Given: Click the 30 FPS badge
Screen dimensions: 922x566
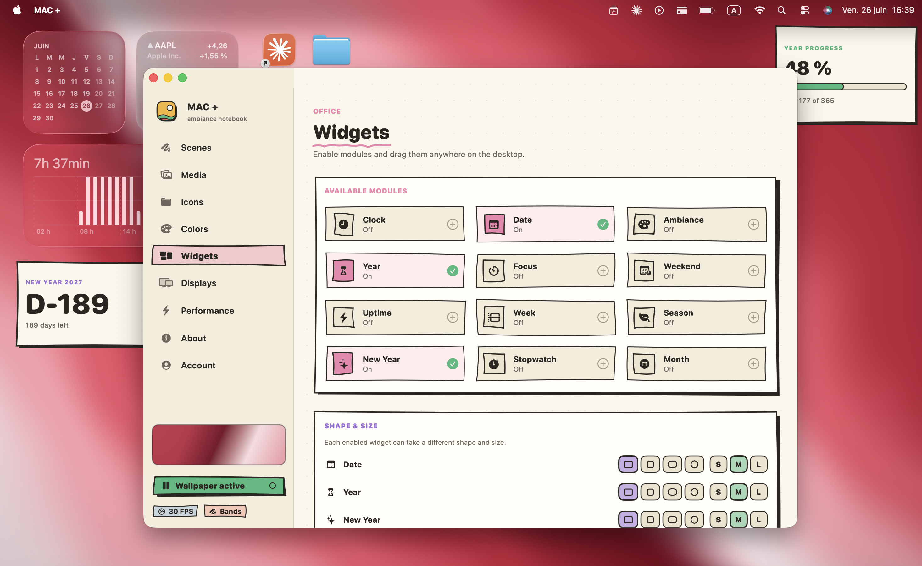Looking at the screenshot, I should pos(175,511).
